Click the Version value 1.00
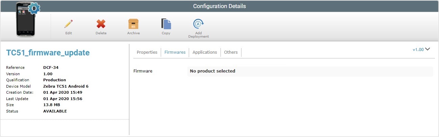This screenshot has height=137, width=439. (x=48, y=74)
